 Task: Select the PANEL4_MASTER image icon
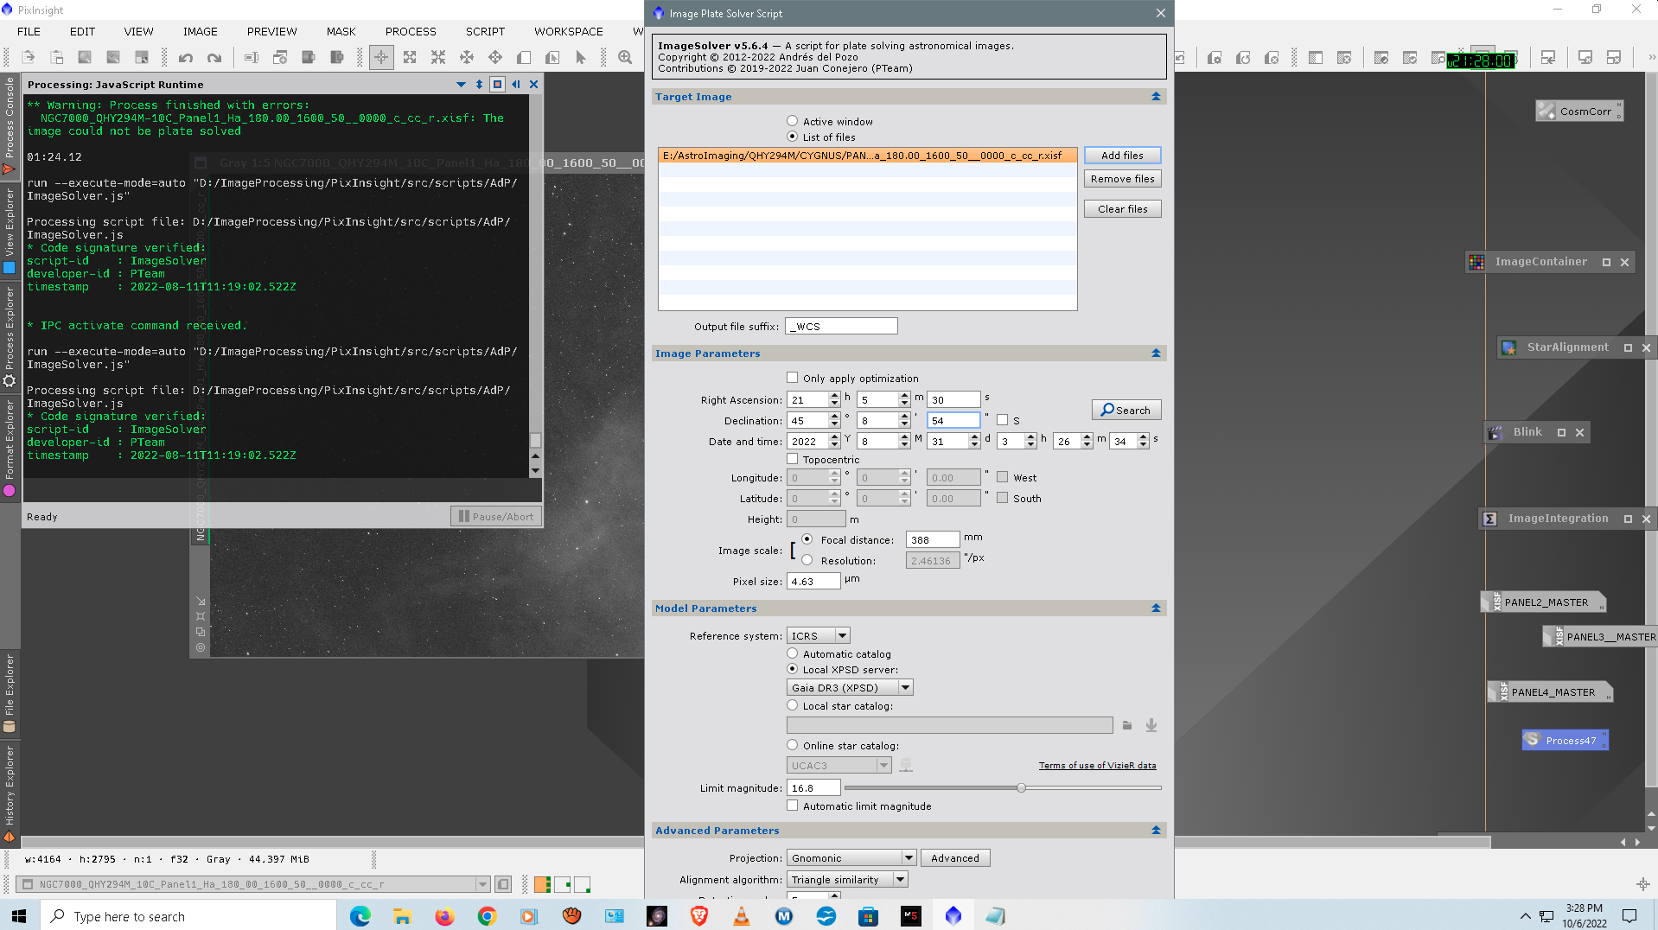(1551, 692)
